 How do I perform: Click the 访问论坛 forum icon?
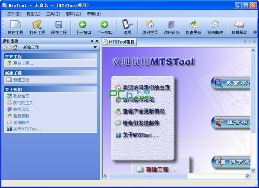(x=172, y=26)
